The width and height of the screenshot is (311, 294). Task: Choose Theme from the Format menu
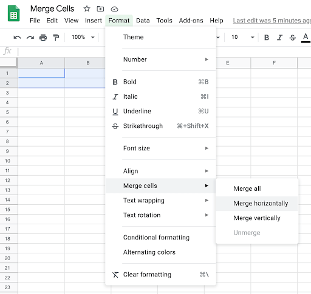tap(160, 37)
